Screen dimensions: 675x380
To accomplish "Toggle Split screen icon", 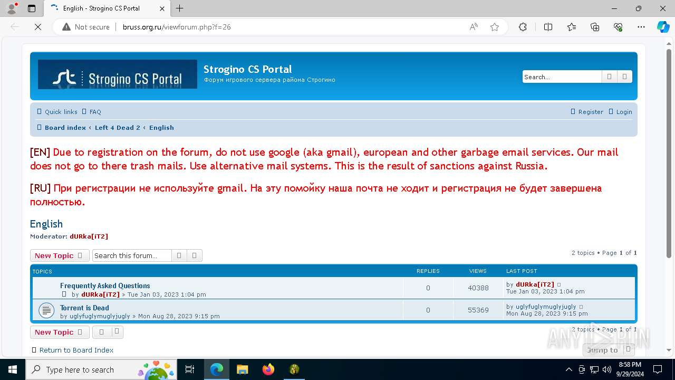I will point(548,27).
